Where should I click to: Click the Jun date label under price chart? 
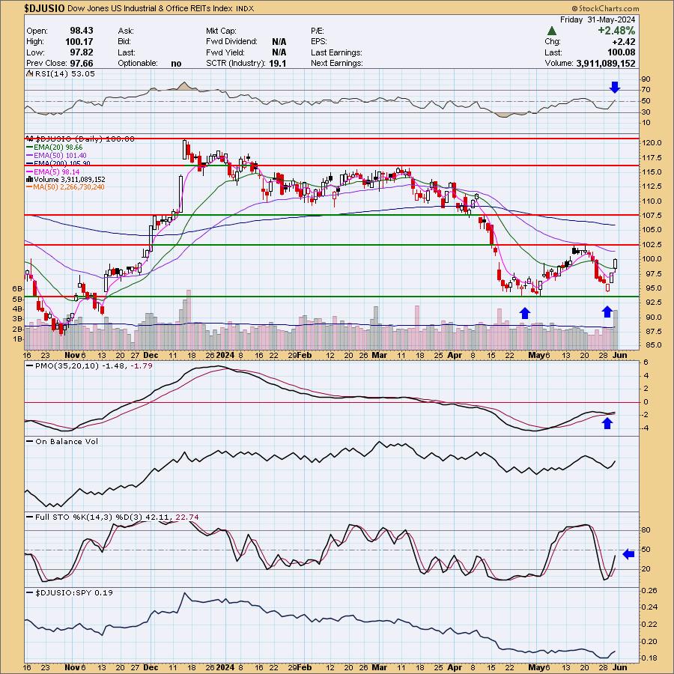point(620,355)
